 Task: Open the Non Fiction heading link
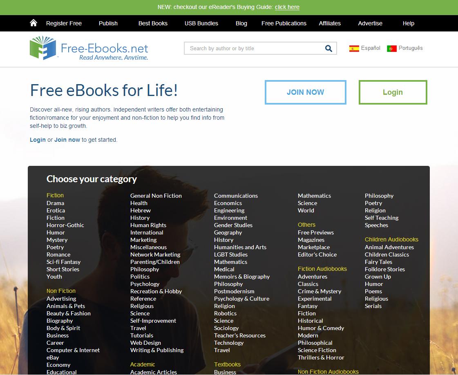(61, 291)
